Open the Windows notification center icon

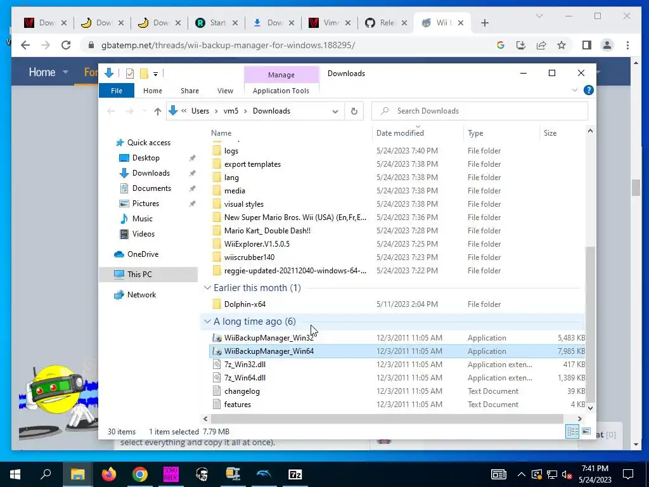point(628,474)
